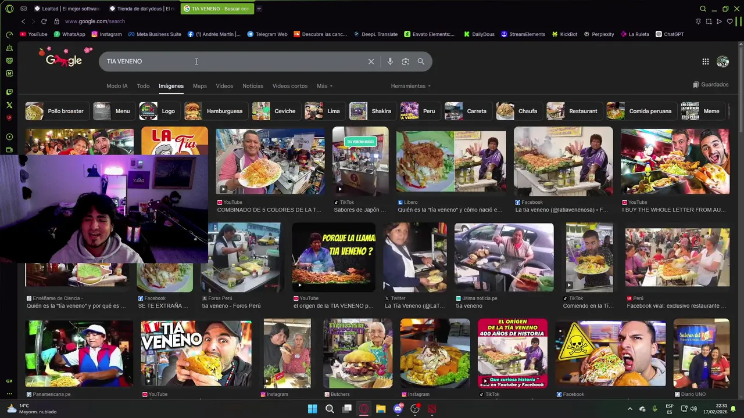Submit search with magnifier icon

pyautogui.click(x=421, y=62)
